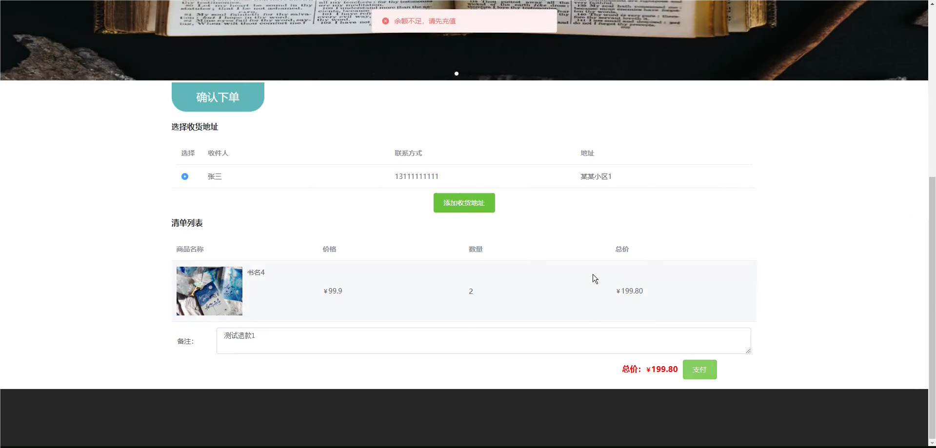Click the address 某某小区1
936x448 pixels.
[596, 176]
